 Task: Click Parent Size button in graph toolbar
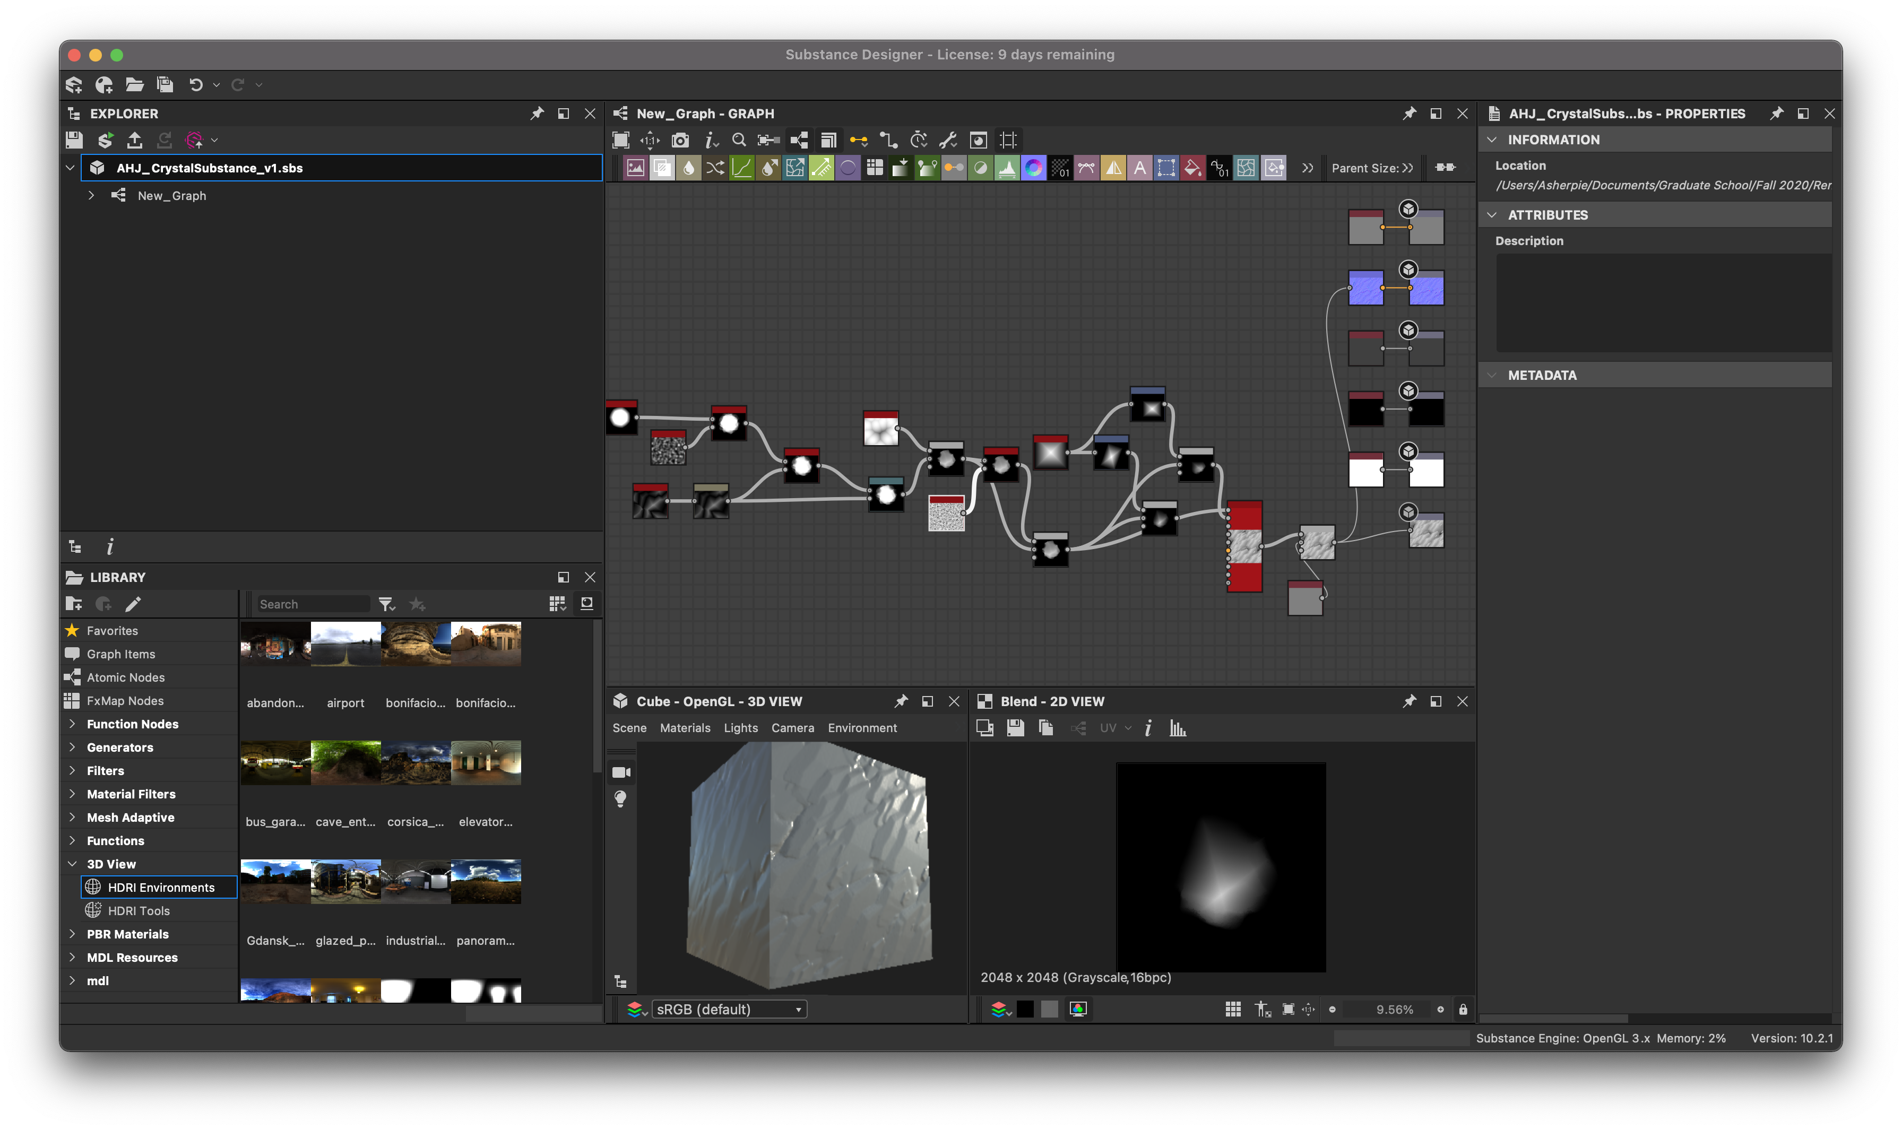1371,168
